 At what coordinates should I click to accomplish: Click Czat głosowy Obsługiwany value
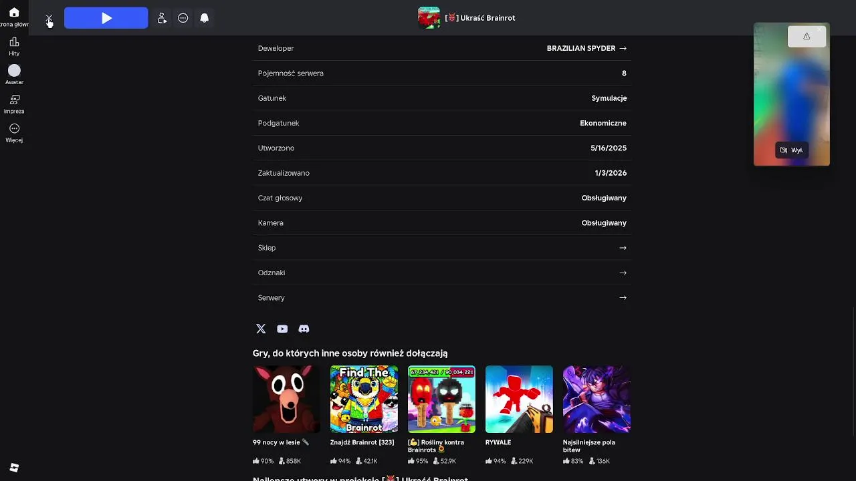[604, 198]
